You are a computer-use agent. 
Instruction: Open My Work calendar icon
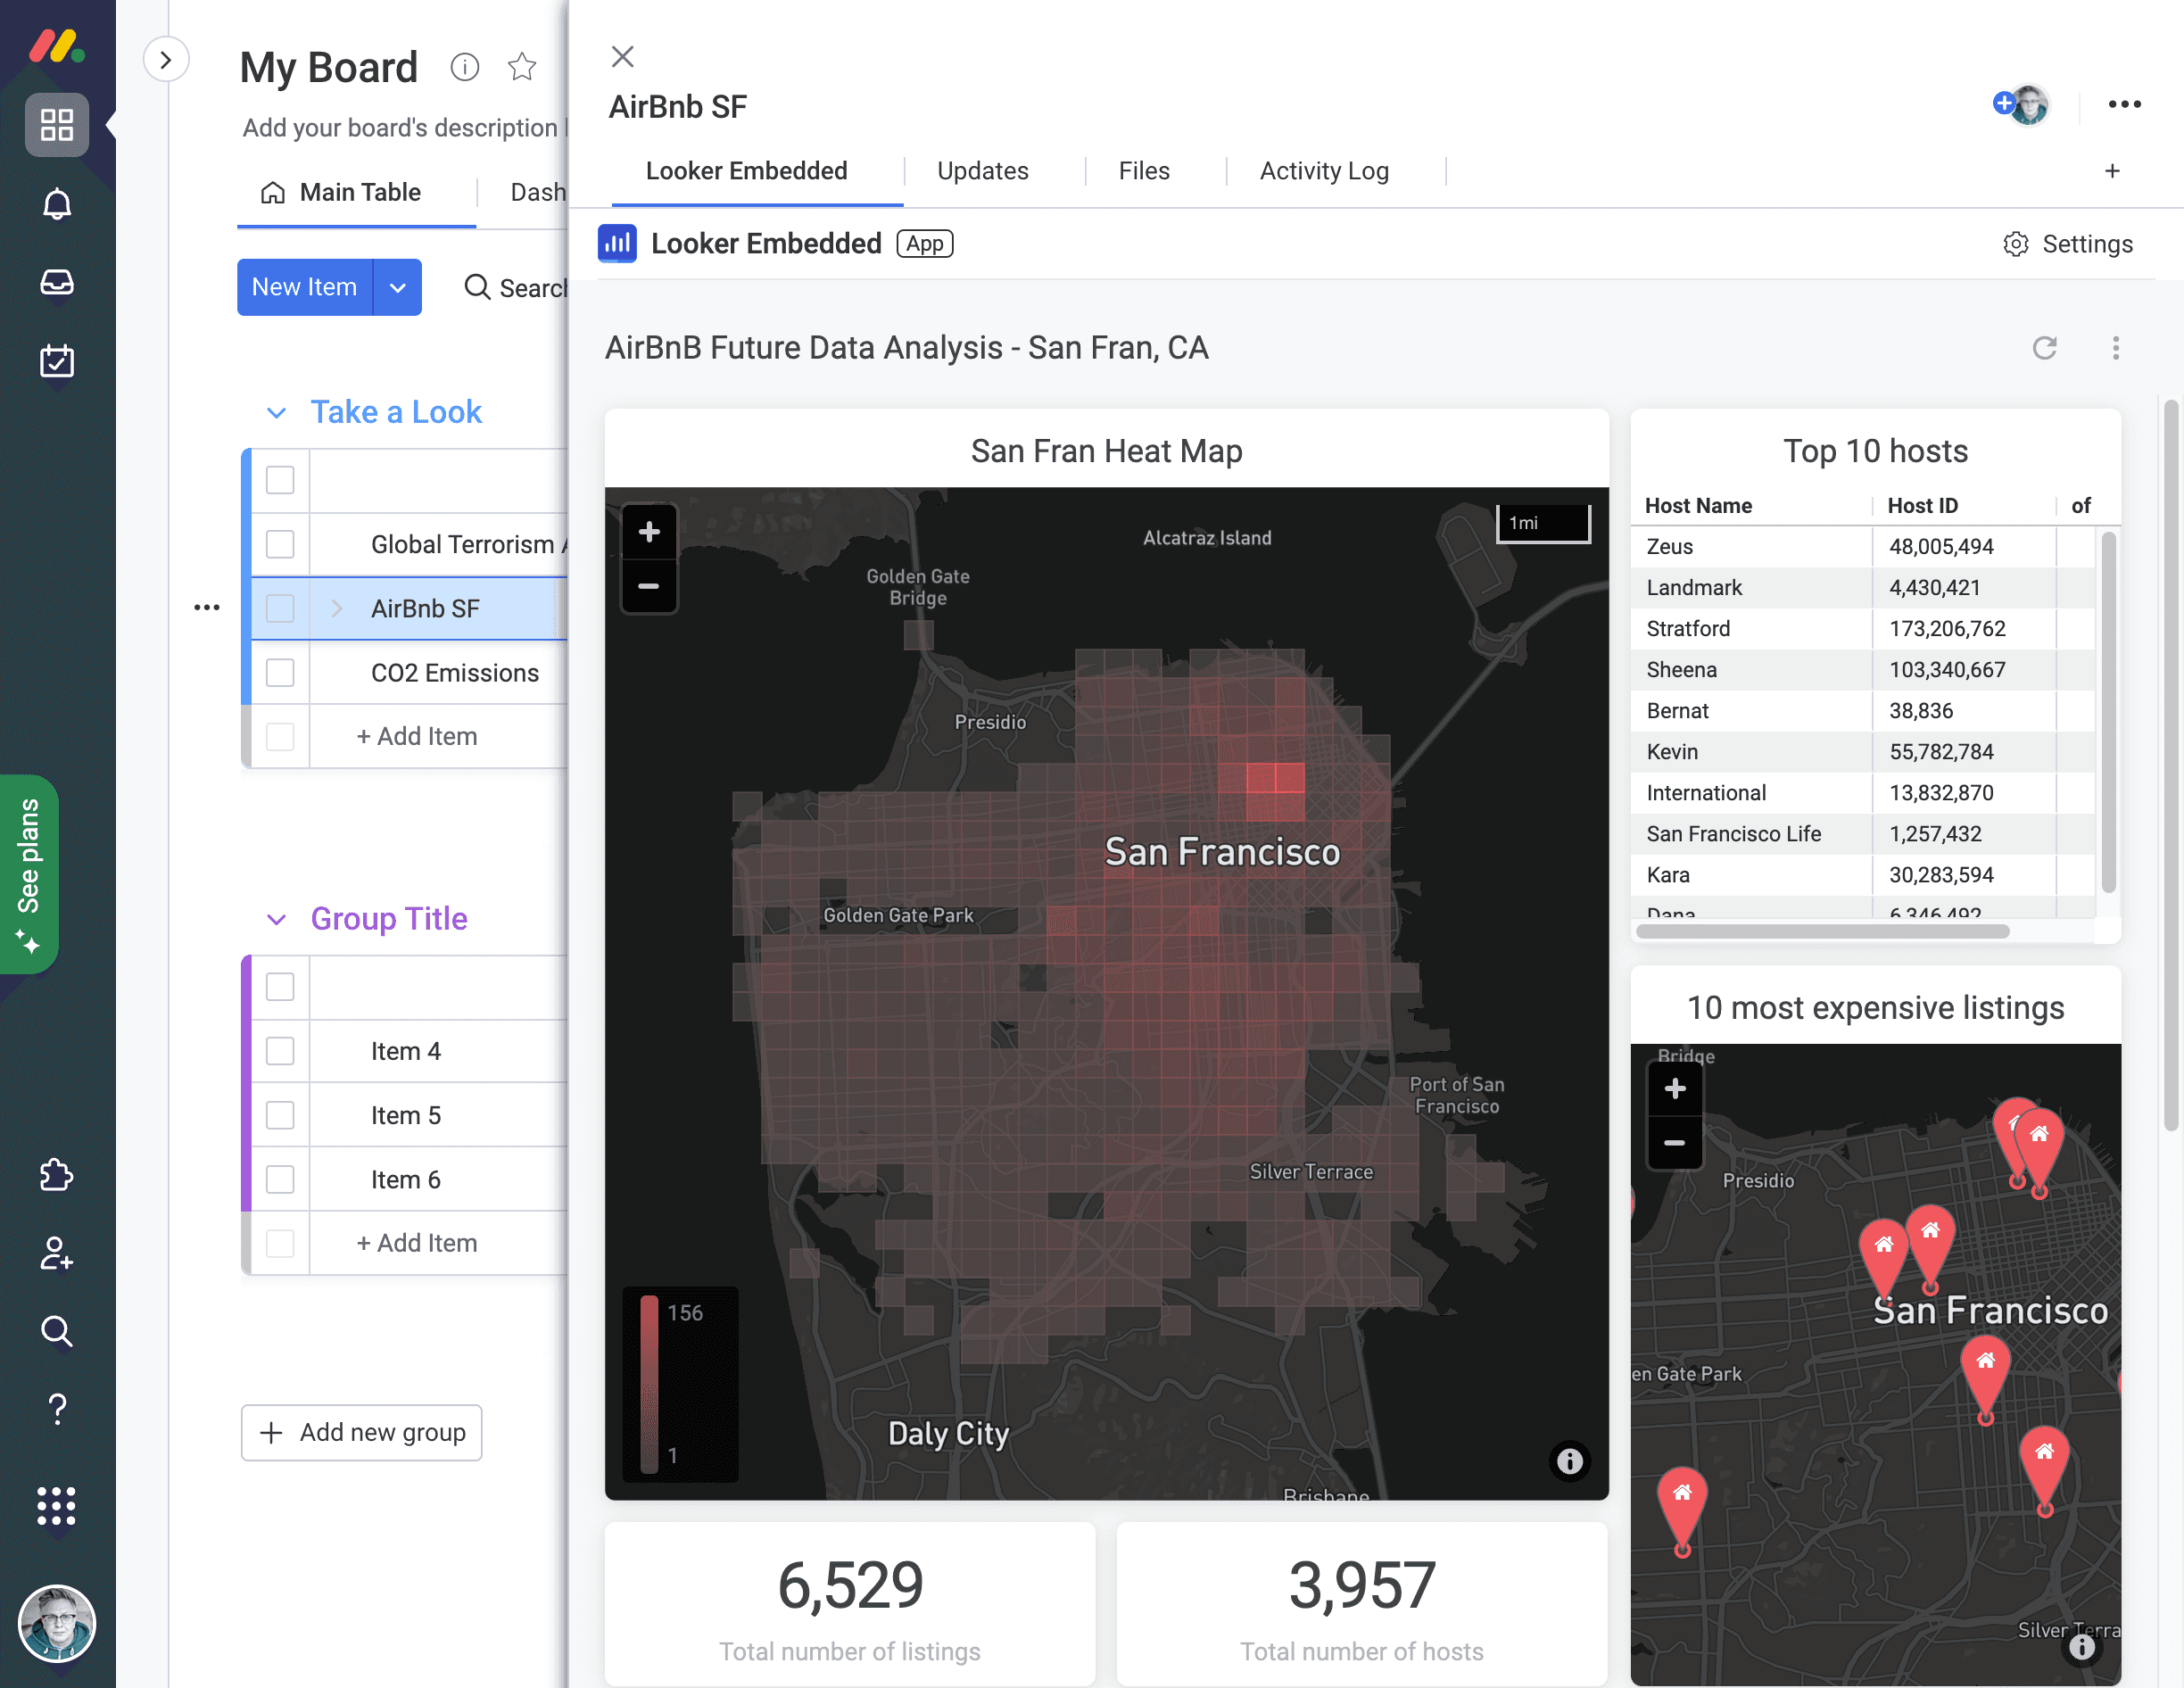coord(57,361)
